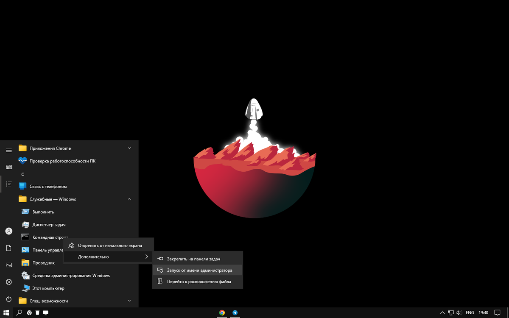Select Запуск от имени администратора

point(198,270)
